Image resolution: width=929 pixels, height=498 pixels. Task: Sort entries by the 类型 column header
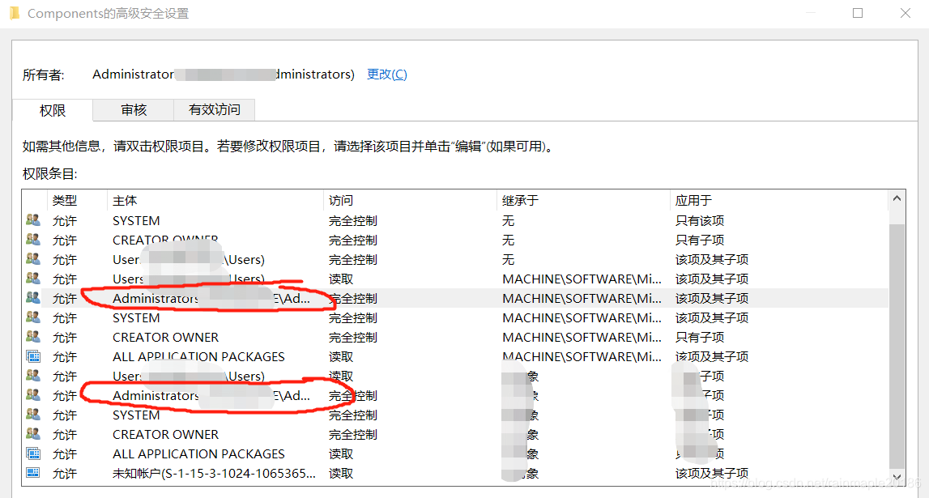(x=65, y=201)
